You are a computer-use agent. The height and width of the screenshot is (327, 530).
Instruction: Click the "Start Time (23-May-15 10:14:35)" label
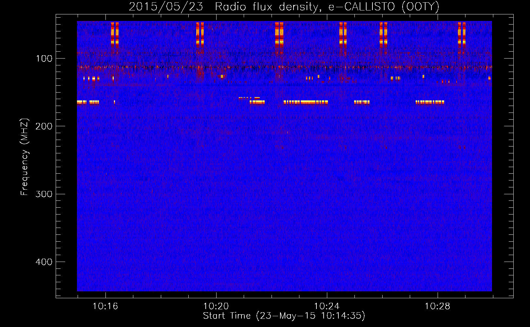coord(284,316)
